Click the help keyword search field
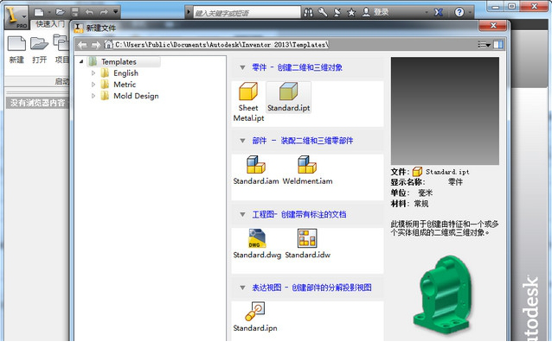The image size is (552, 354). coord(247,13)
